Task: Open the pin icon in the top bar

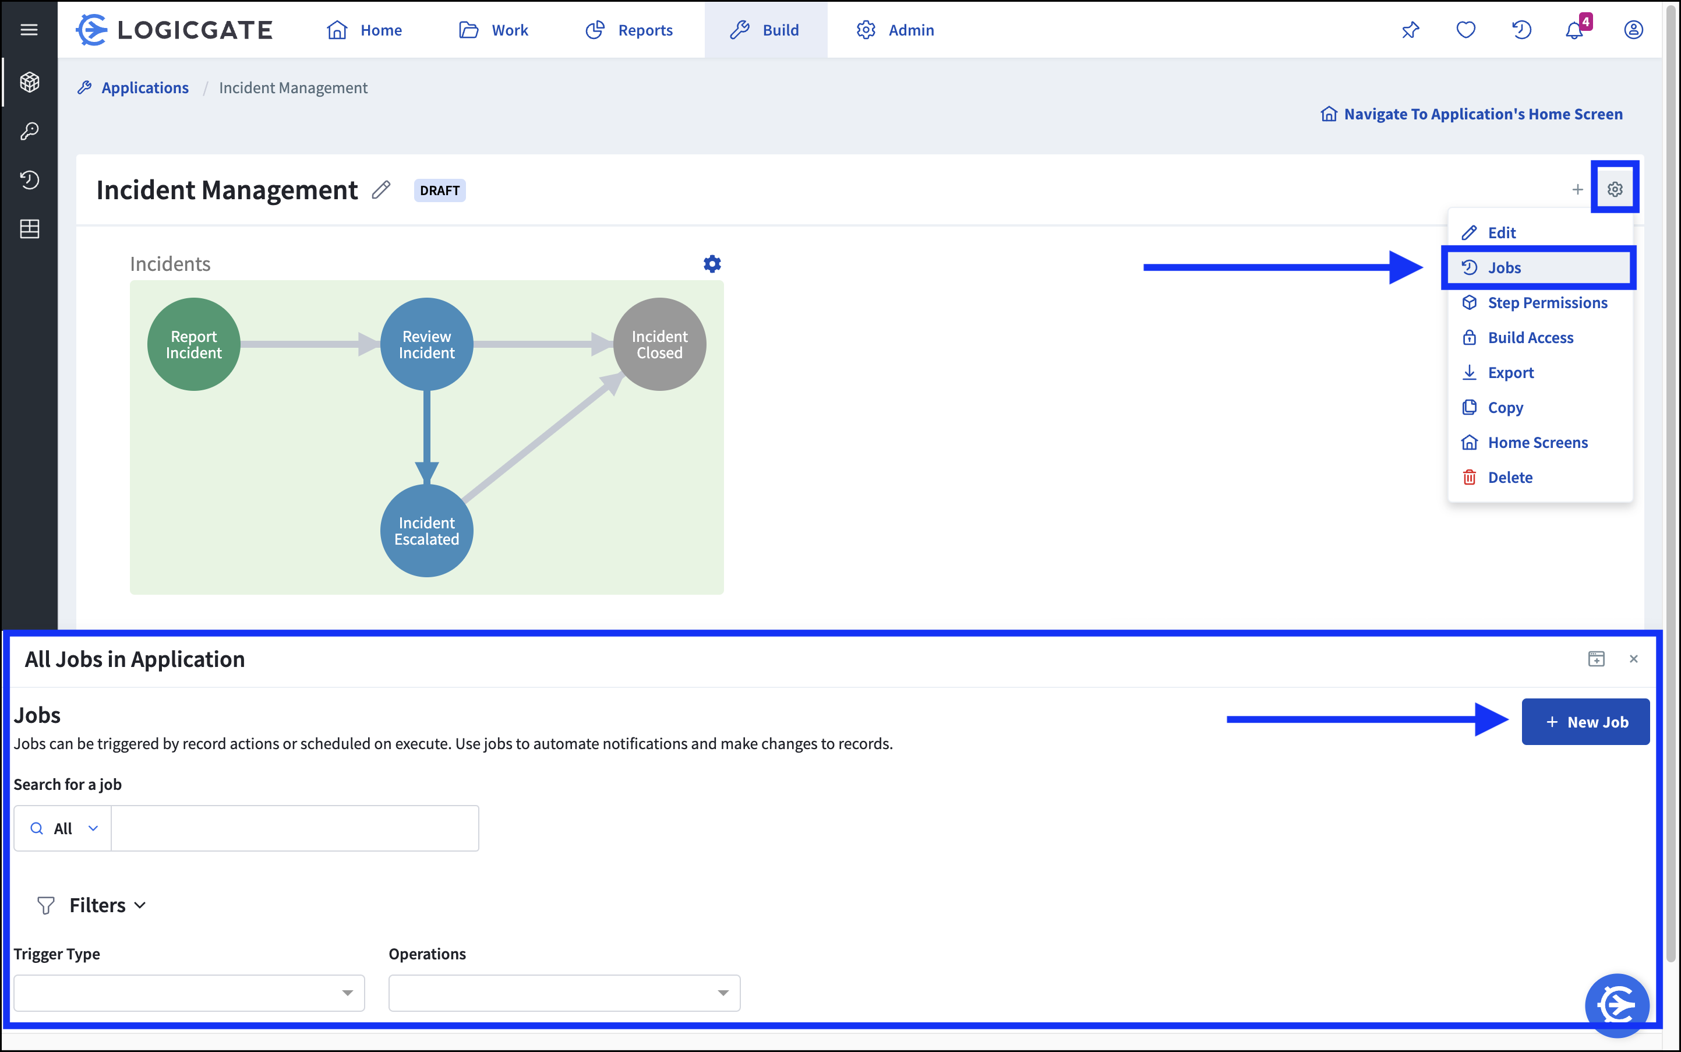Action: (1410, 30)
